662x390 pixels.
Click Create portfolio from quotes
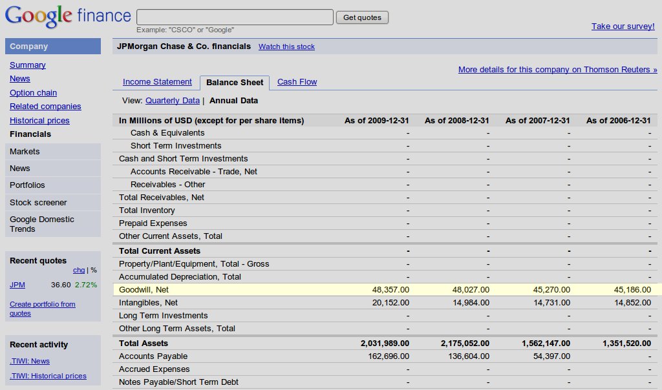pos(42,309)
